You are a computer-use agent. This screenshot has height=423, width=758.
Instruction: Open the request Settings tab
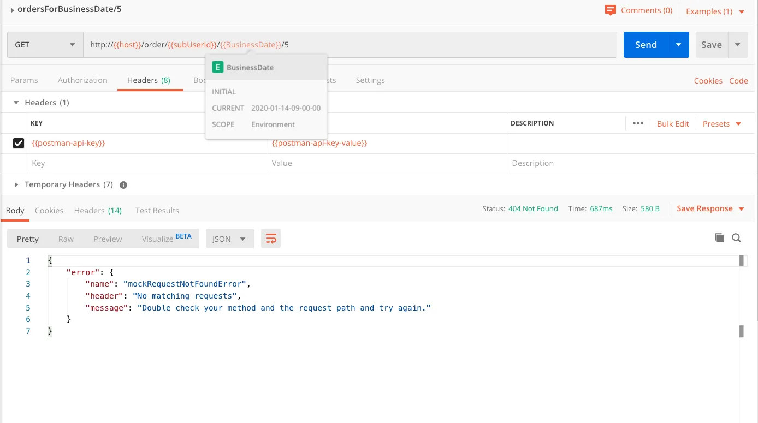370,80
